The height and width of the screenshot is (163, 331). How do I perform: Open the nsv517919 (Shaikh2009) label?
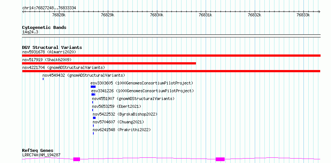click(x=47, y=60)
